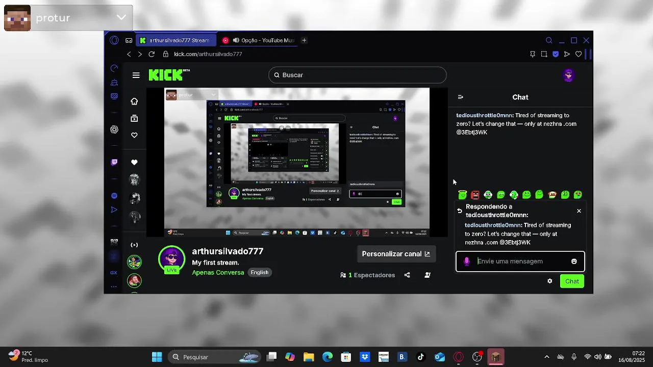
Task: Open chat settings gear icon
Action: pos(549,281)
